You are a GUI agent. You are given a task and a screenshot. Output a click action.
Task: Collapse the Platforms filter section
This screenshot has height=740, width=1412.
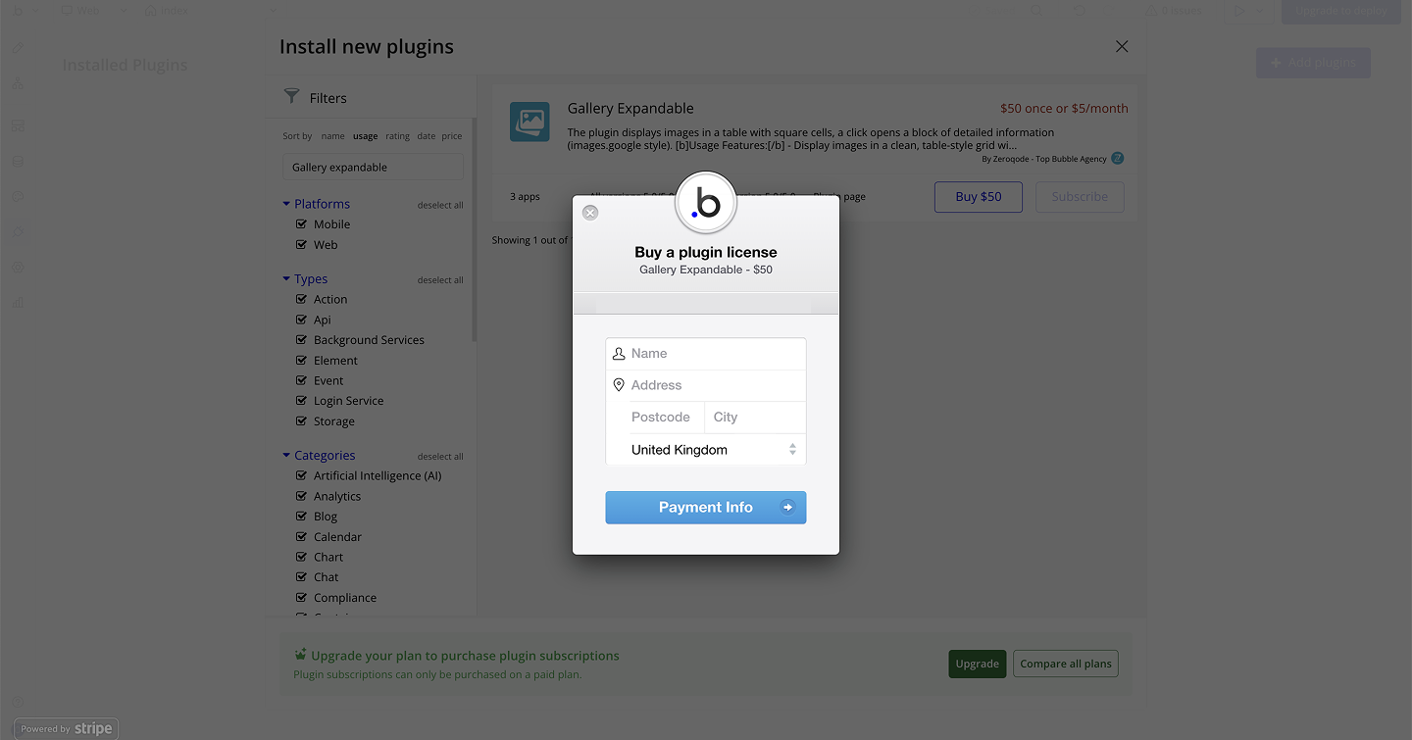point(286,204)
